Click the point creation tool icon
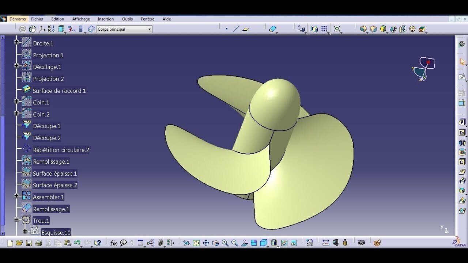This screenshot has height=263, width=468. (227, 29)
